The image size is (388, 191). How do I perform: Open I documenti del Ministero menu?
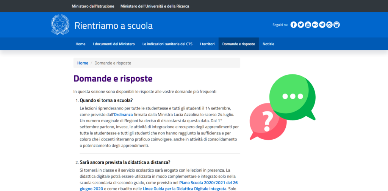click(x=114, y=44)
